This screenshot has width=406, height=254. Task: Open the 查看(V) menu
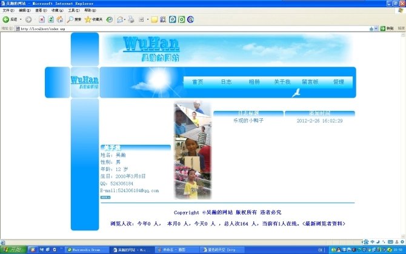tap(40, 10)
